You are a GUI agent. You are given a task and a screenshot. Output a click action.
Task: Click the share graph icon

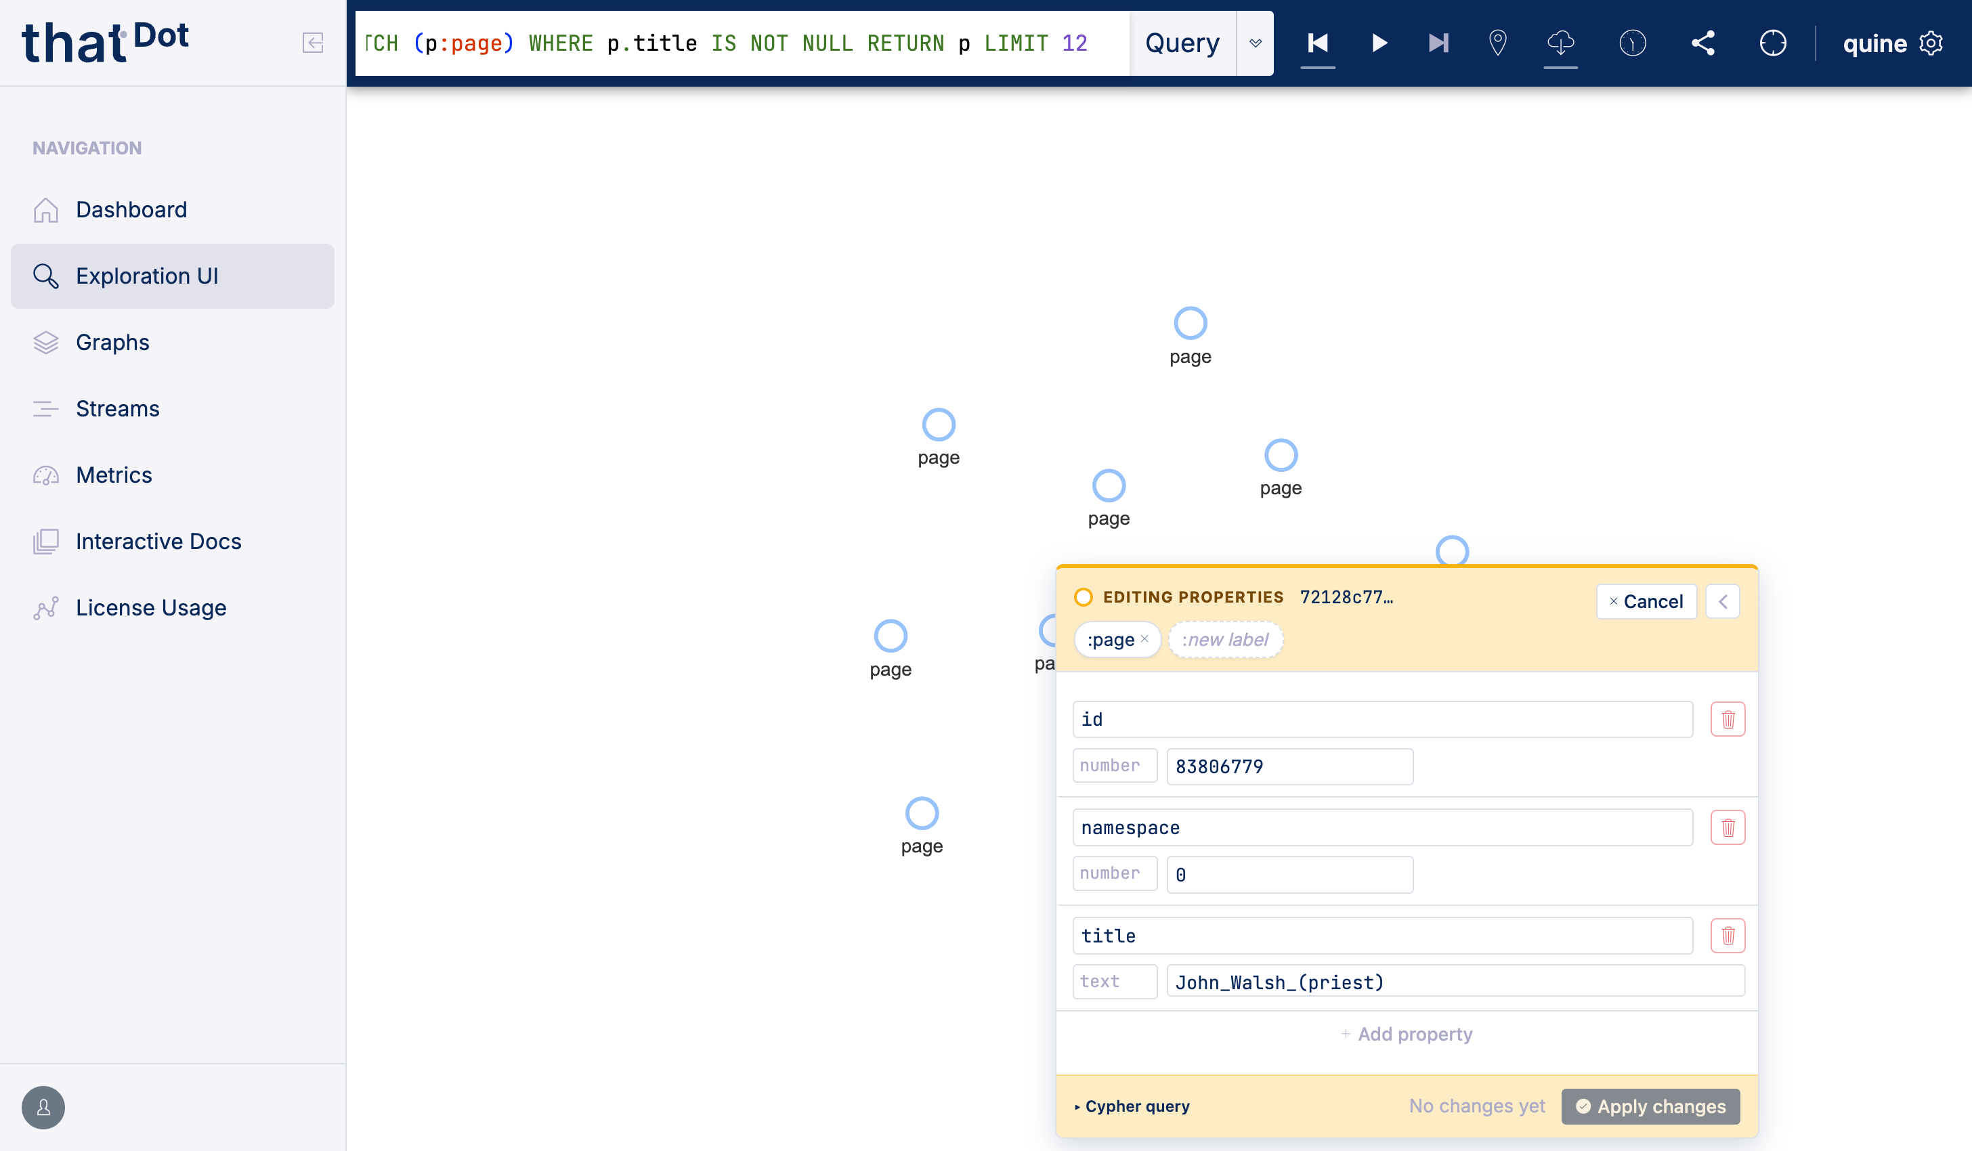1702,42
